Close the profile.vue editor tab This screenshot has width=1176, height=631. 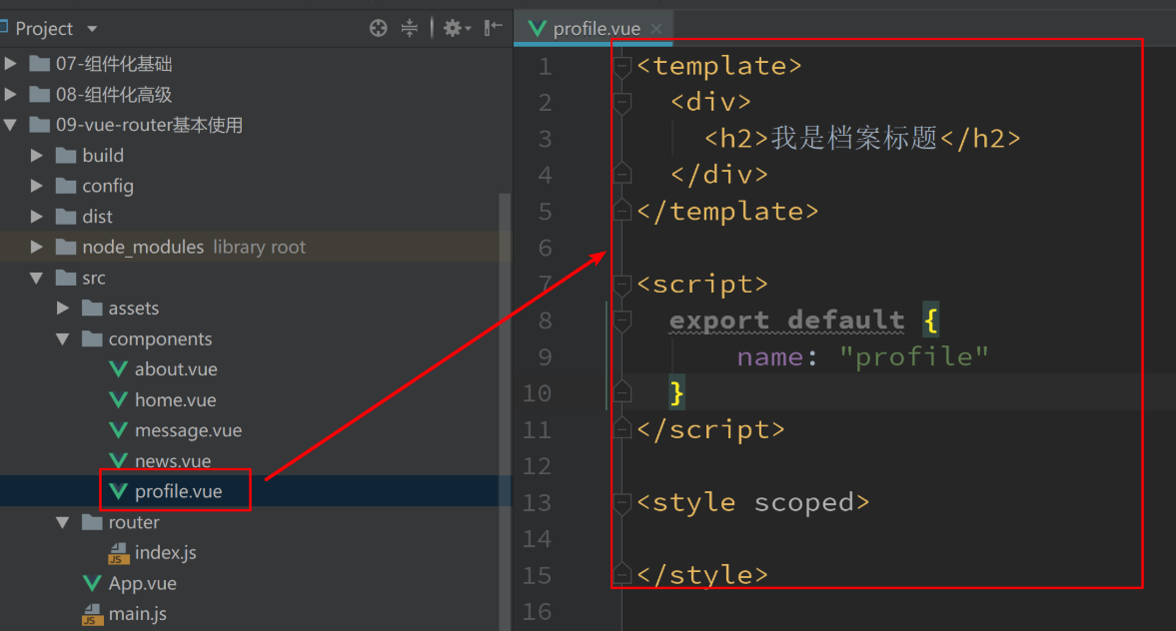click(656, 29)
